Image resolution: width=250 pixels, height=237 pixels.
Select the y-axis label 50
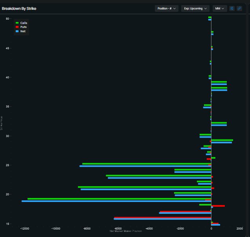tap(7, 18)
